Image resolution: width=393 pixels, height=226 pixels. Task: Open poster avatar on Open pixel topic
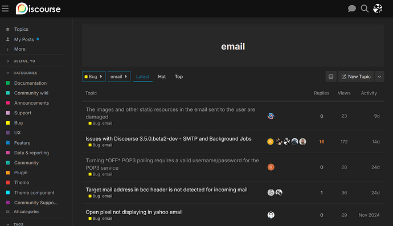[271, 215]
